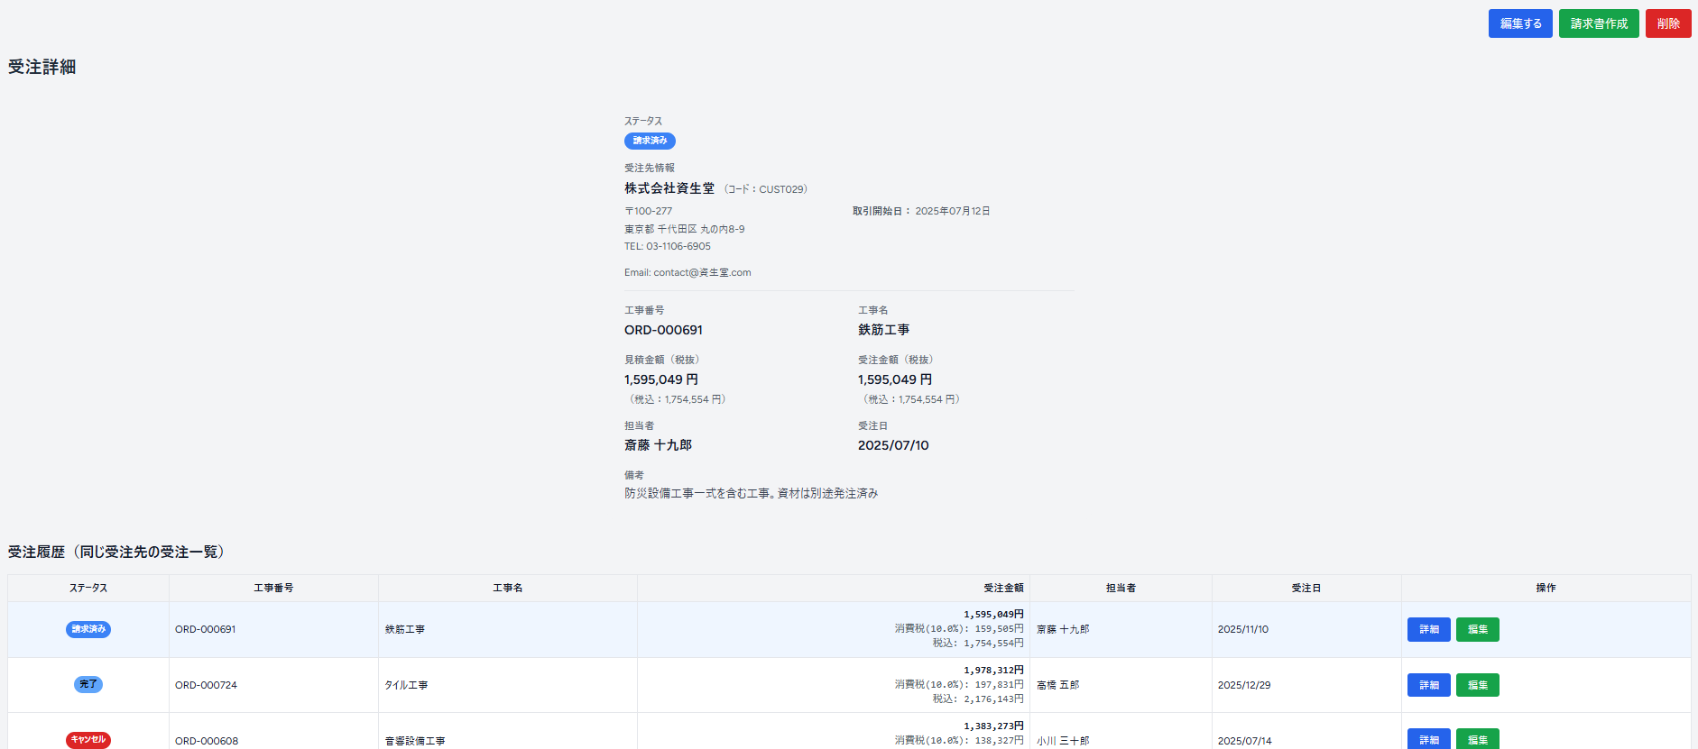Open 詳細 for order ORD-000724
The image size is (1698, 749).
[x=1428, y=685]
